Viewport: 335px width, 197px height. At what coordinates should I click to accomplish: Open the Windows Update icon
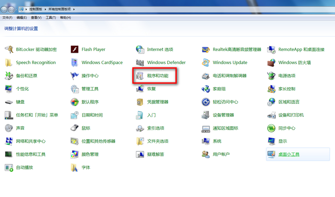206,63
